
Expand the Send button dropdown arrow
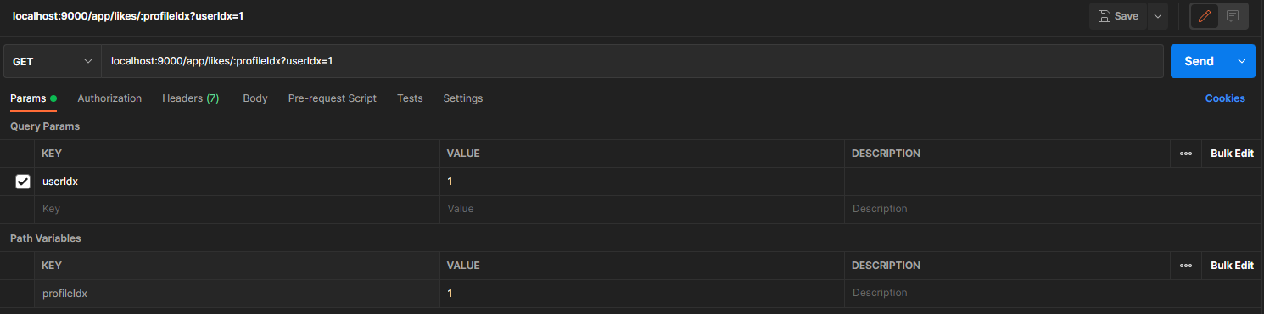(1242, 61)
